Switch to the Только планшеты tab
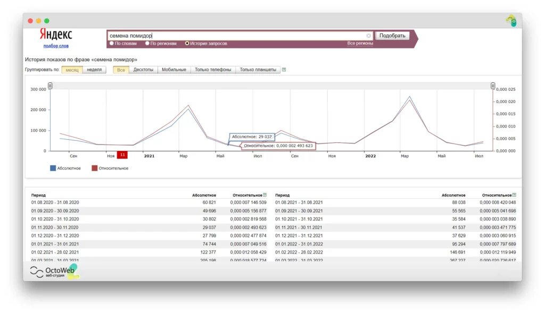The width and height of the screenshot is (545, 314). 258,70
